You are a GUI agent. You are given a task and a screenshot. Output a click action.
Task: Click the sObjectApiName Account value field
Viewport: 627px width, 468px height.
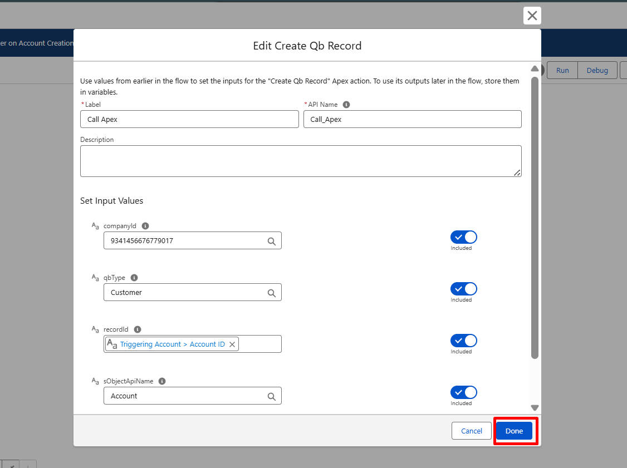(x=192, y=396)
